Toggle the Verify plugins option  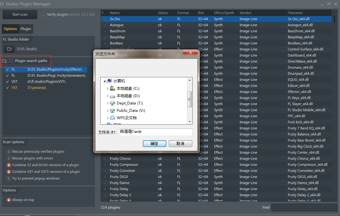point(44,14)
